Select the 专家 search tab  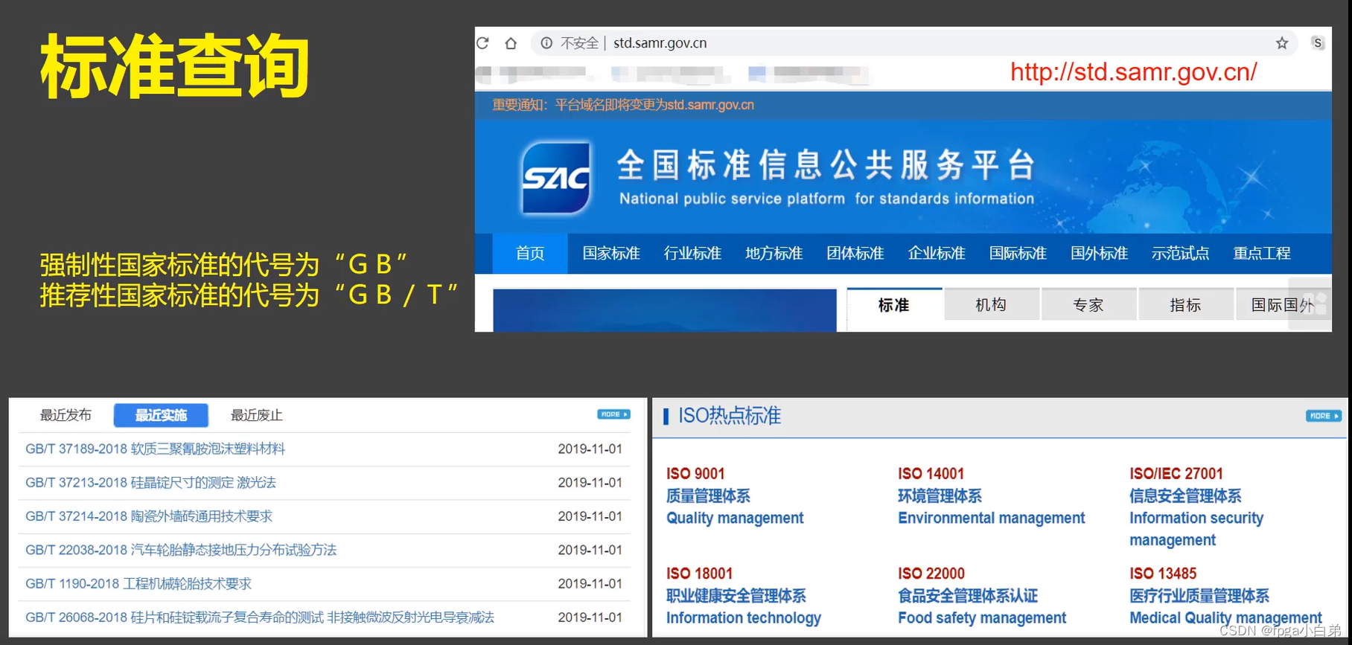click(1088, 305)
